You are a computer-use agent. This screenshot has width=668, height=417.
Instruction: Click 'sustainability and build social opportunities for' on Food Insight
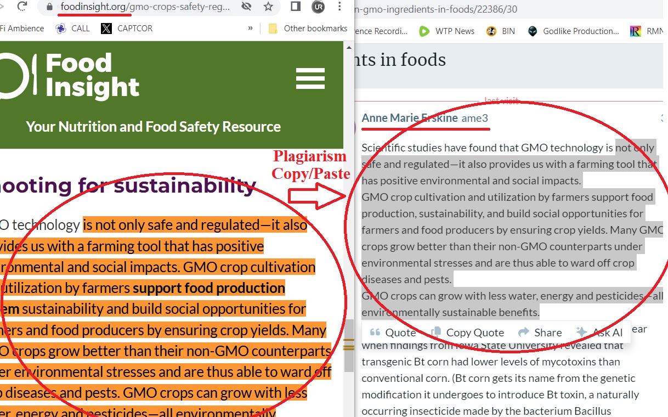(x=164, y=309)
